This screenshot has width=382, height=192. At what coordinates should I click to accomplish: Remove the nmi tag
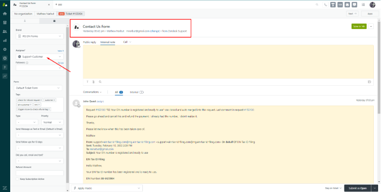coord(39,105)
